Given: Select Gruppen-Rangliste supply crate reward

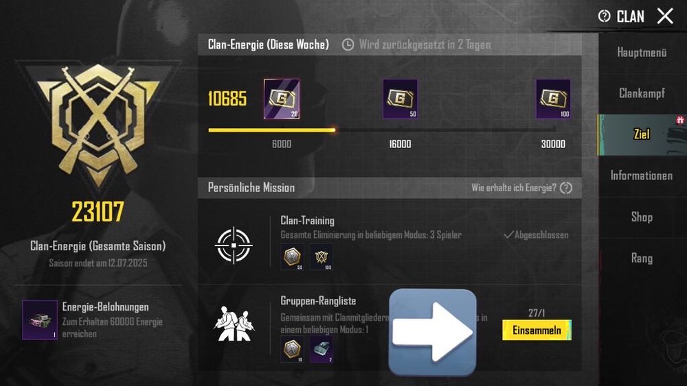Looking at the screenshot, I should coord(321,349).
